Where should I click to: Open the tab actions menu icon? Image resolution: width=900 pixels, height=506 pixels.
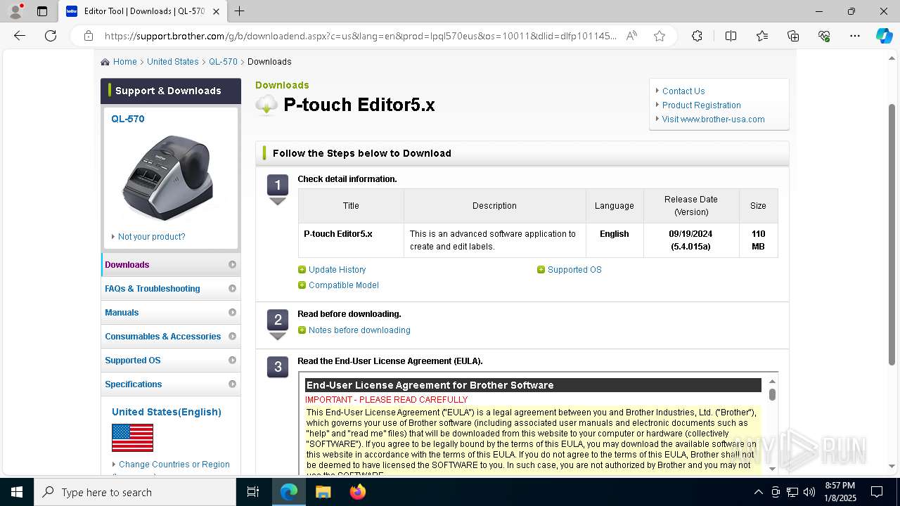click(x=42, y=11)
